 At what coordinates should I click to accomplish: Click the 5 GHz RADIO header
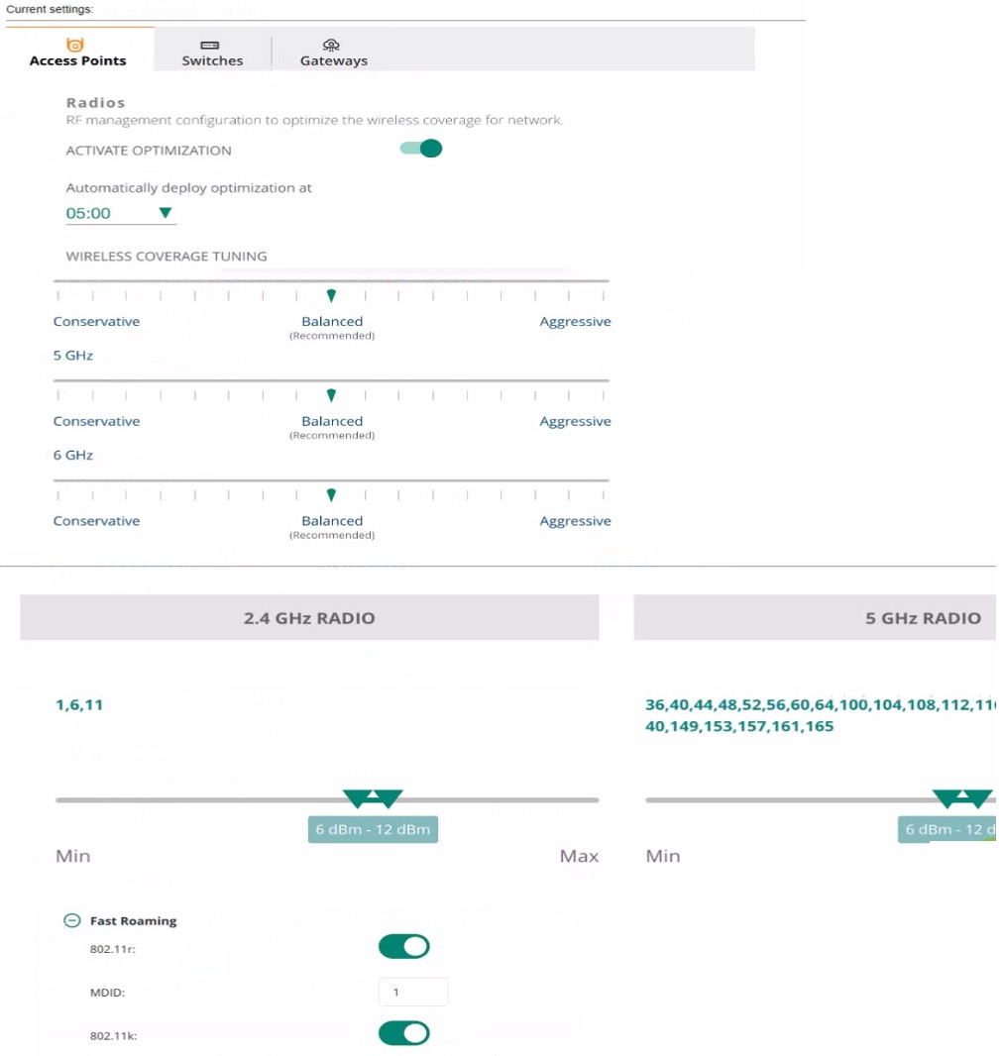[922, 618]
